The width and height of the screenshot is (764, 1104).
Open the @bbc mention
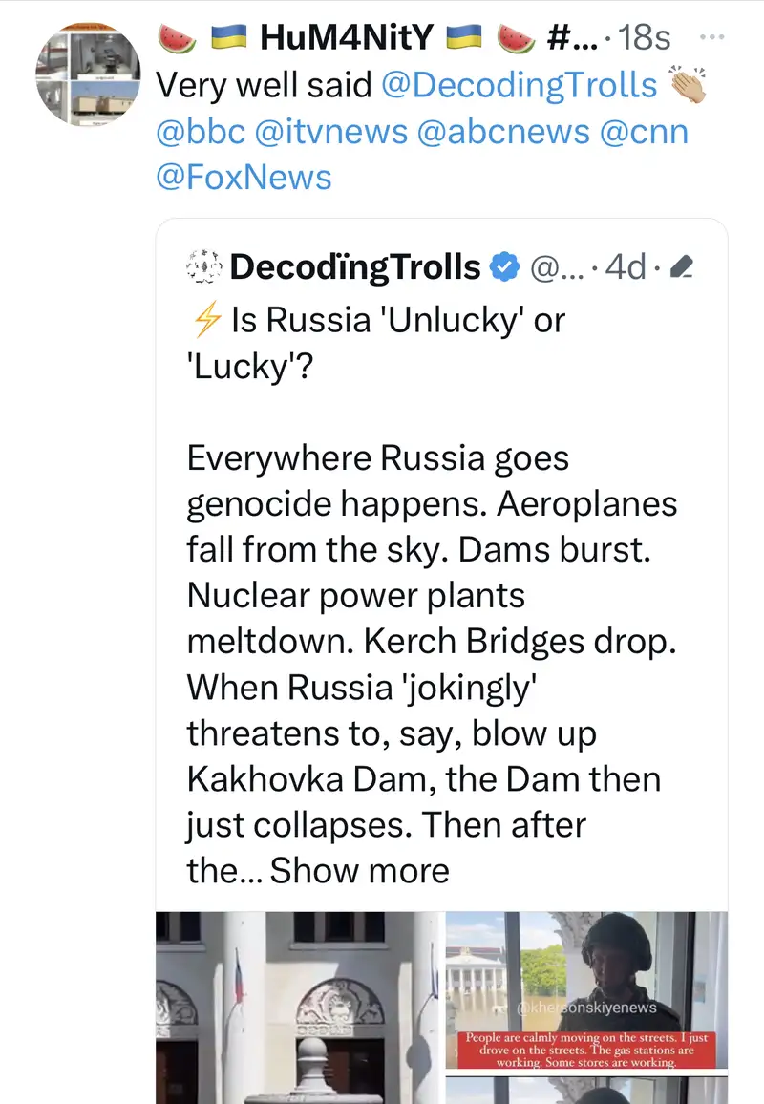point(201,131)
